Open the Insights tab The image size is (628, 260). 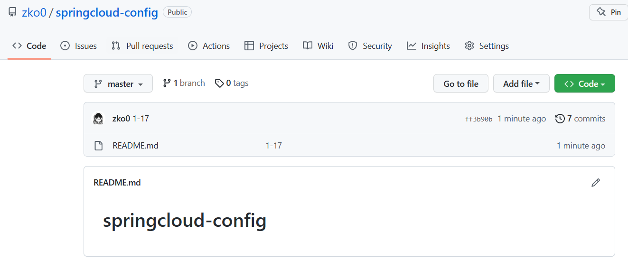428,46
